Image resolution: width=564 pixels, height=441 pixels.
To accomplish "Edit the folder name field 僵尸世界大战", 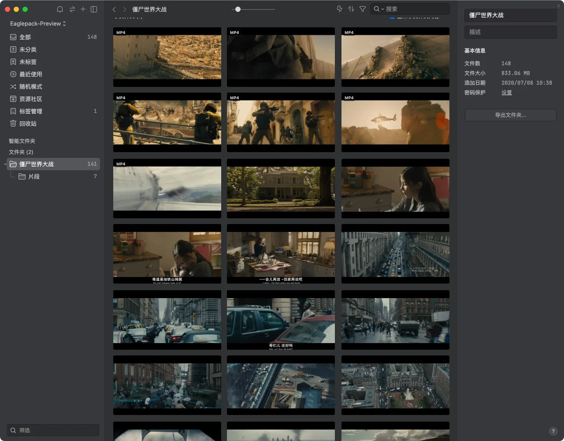I will pyautogui.click(x=510, y=15).
